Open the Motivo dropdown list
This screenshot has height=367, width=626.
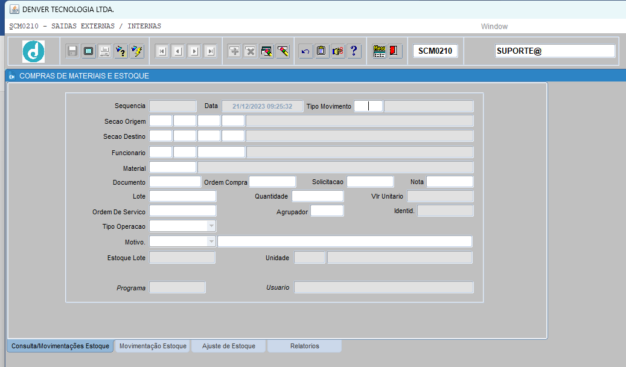point(211,241)
